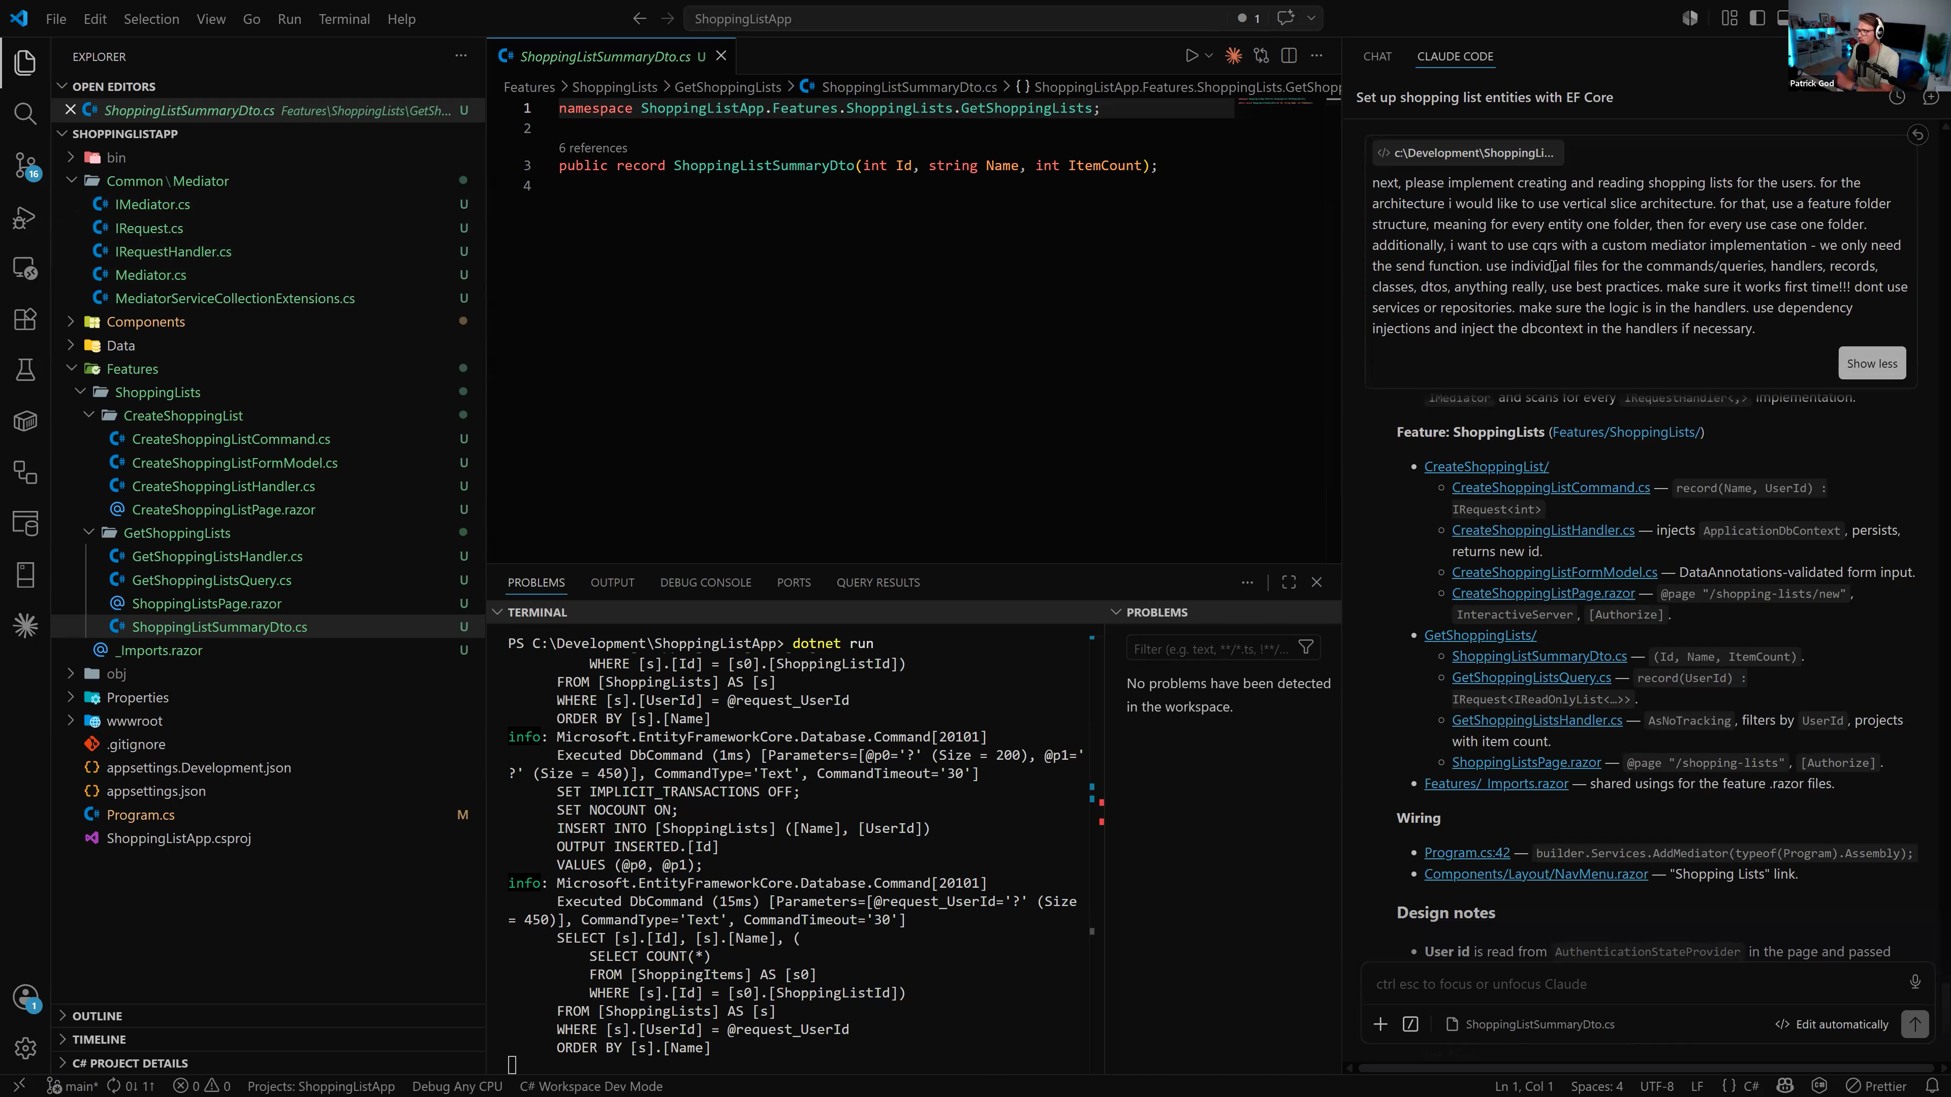Switch to the CHAT tab

pos(1377,56)
